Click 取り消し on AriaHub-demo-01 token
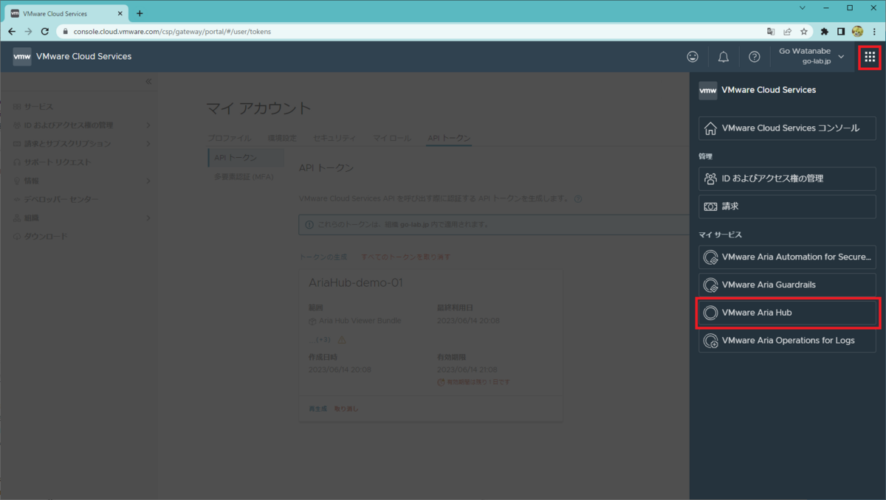Image resolution: width=886 pixels, height=500 pixels. tap(346, 409)
